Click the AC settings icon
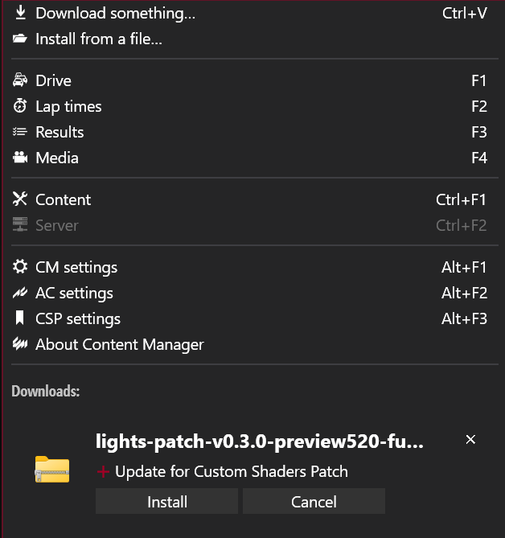This screenshot has width=505, height=538. 20,293
